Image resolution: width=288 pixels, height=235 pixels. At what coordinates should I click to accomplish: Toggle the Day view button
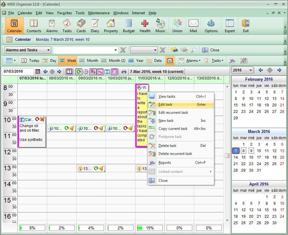(49, 60)
